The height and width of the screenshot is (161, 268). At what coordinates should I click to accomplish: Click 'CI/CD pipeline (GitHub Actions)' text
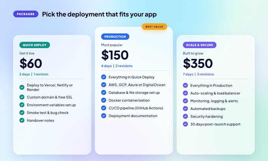(x=136, y=108)
